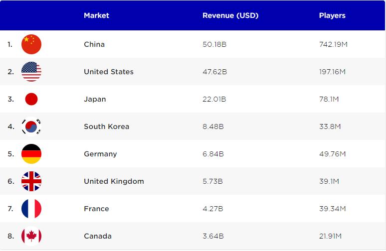Click the China flag icon
Viewport: 386px width, 251px height.
[x=31, y=44]
